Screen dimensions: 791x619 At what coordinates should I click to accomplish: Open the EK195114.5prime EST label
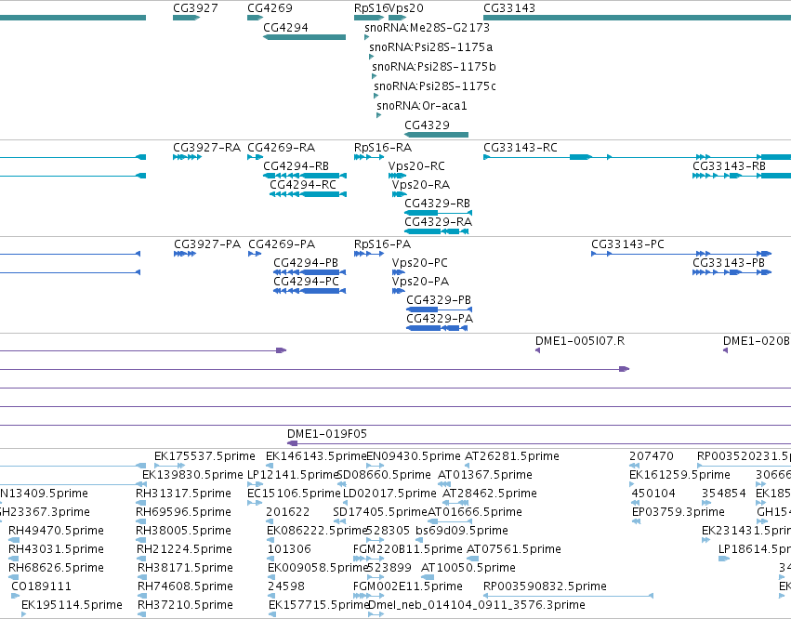tap(73, 605)
